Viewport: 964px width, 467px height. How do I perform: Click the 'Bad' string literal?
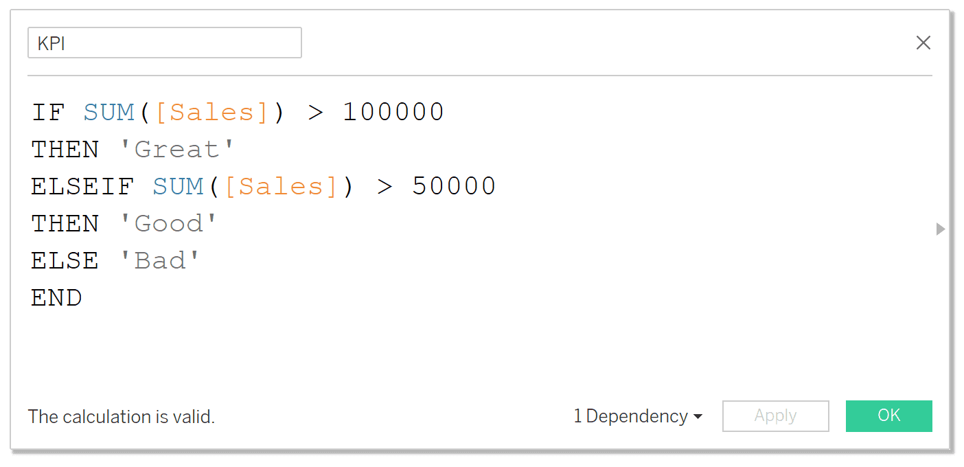point(160,260)
